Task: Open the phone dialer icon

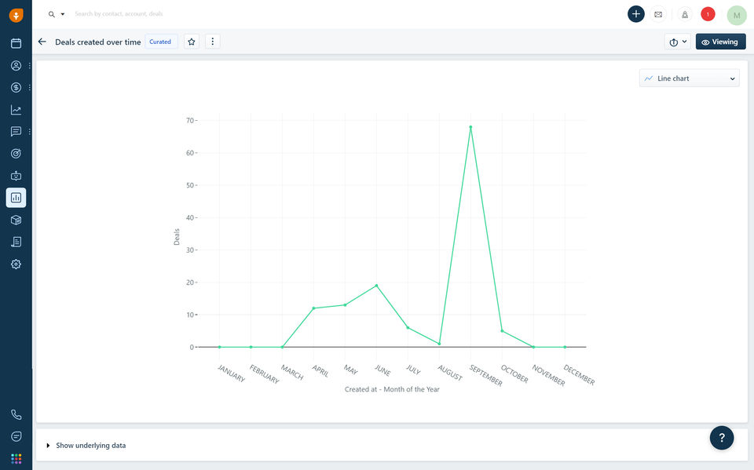Action: 16,414
